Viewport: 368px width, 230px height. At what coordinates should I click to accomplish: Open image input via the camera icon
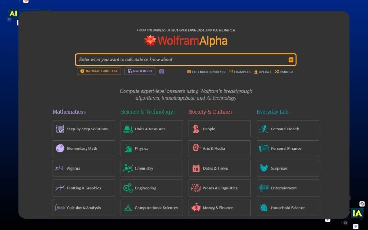[x=161, y=71]
